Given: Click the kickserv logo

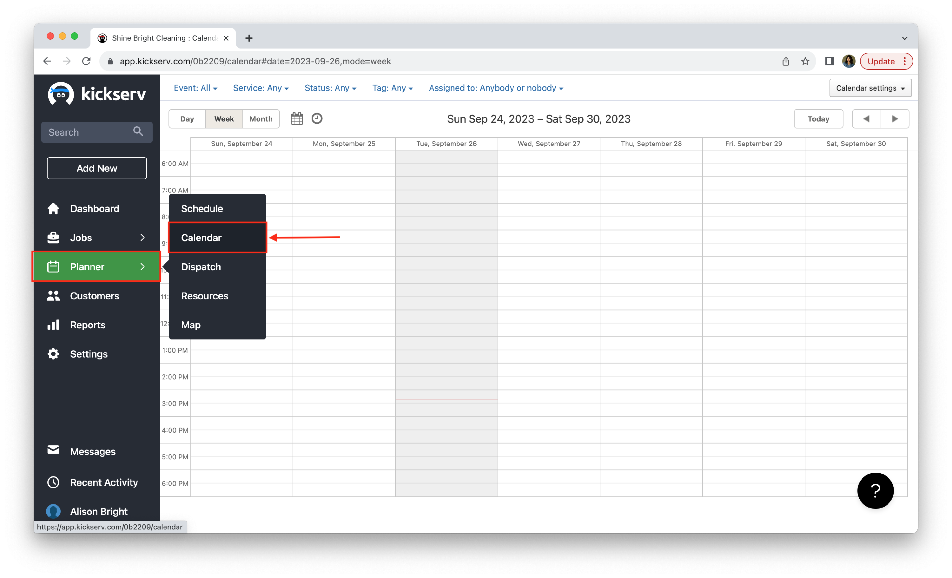Looking at the screenshot, I should 96,94.
